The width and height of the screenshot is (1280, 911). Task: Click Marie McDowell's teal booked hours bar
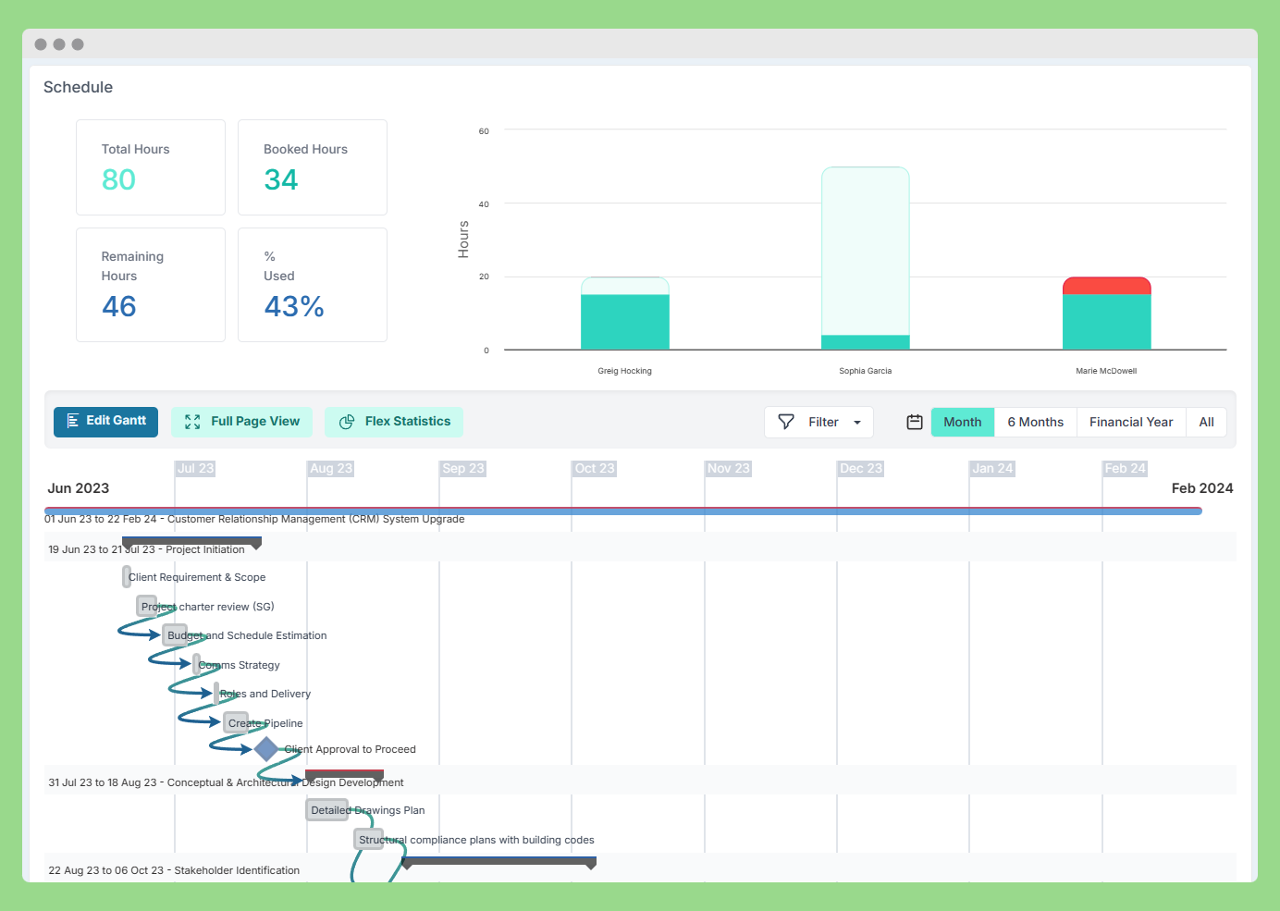point(1107,322)
